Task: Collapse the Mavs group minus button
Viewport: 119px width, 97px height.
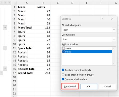Action: (x=5, y=27)
